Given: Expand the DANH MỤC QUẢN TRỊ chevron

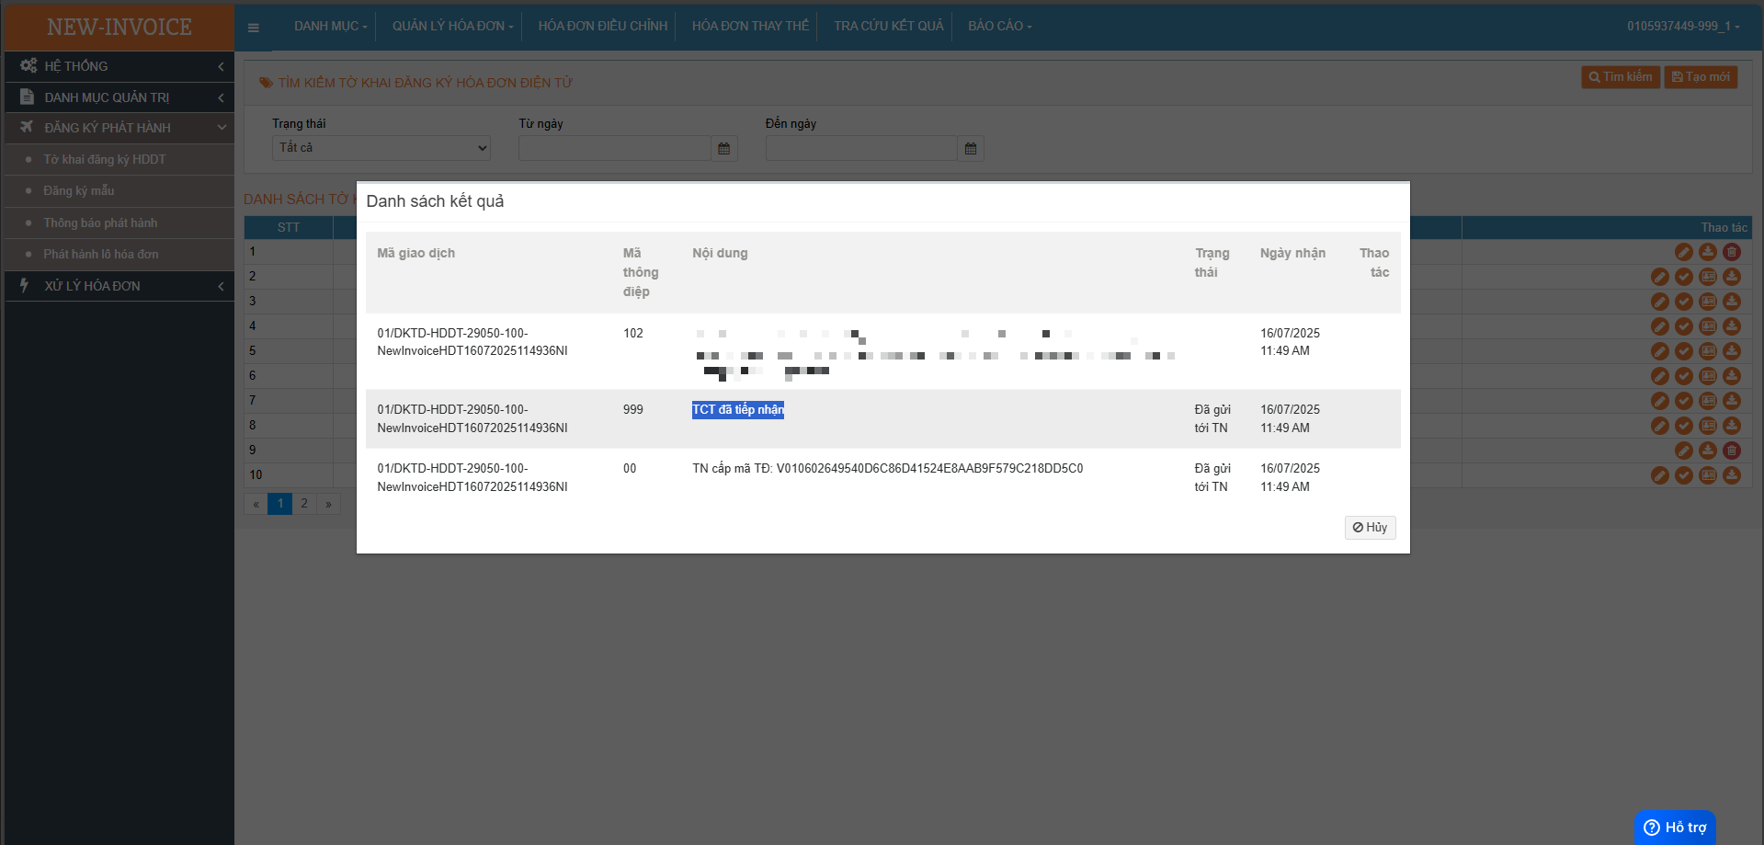Looking at the screenshot, I should coord(221,97).
